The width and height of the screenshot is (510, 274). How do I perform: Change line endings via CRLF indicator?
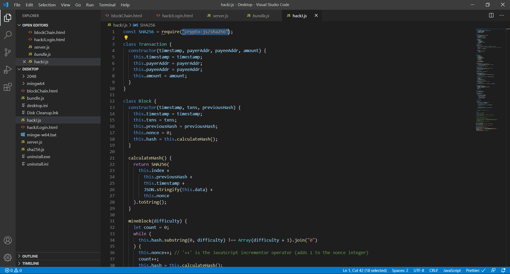pos(433,270)
